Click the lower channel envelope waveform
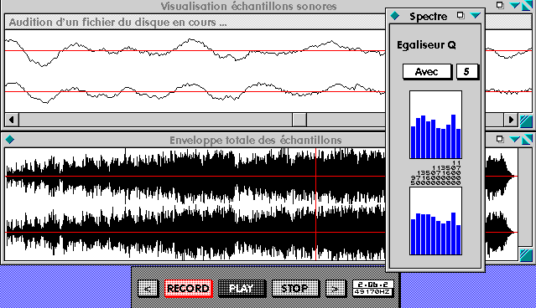Image resolution: width=536 pixels, height=308 pixels. coord(195,233)
